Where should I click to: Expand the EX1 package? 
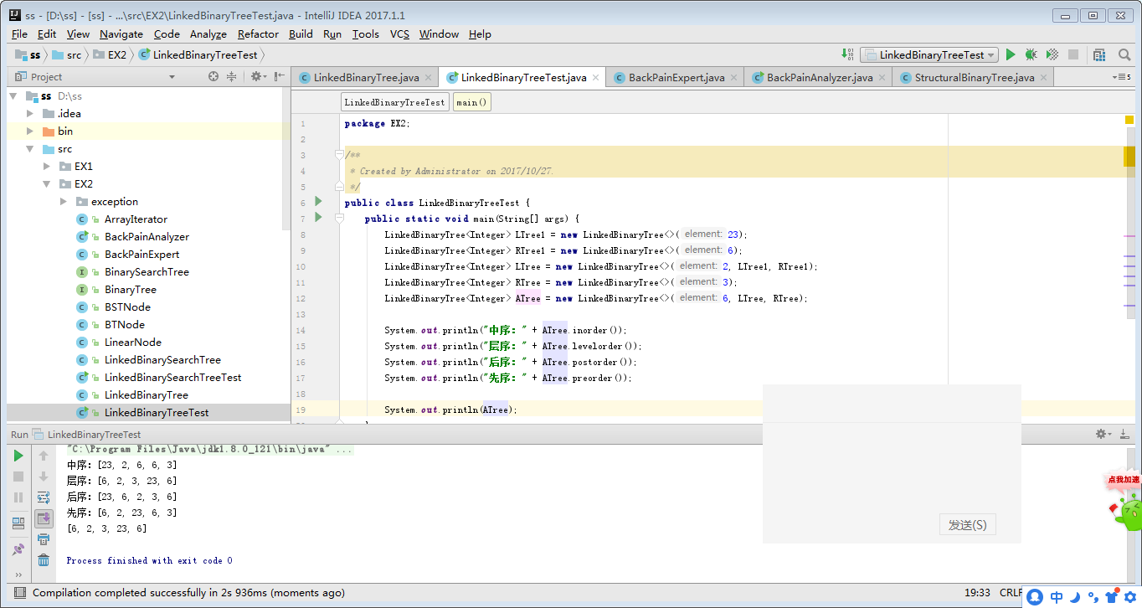point(47,167)
